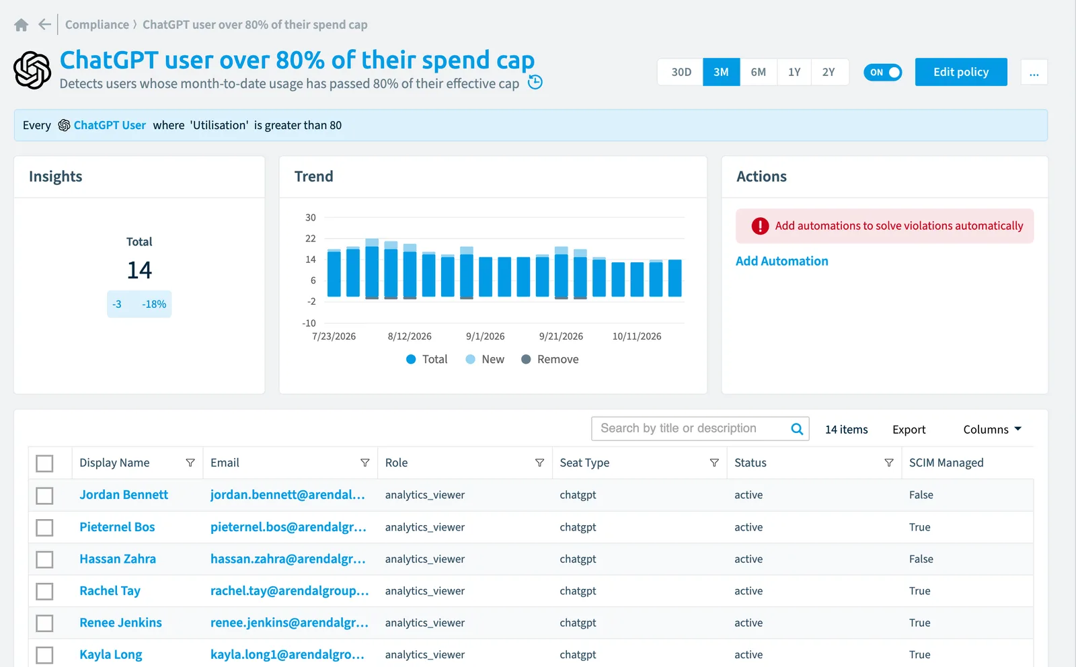Image resolution: width=1076 pixels, height=667 pixels.
Task: Click the Add Automation link
Action: click(782, 261)
